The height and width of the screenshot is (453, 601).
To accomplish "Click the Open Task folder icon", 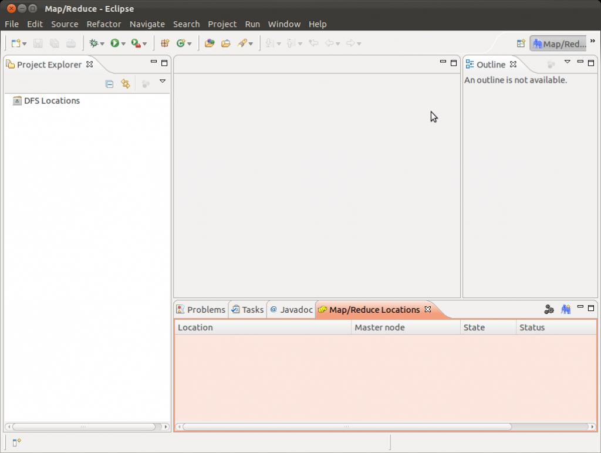I will pos(226,43).
